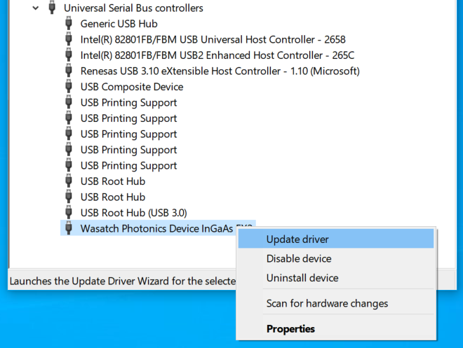Click the USB Root Hub (USB 3.0) icon
The width and height of the screenshot is (463, 348).
[69, 212]
